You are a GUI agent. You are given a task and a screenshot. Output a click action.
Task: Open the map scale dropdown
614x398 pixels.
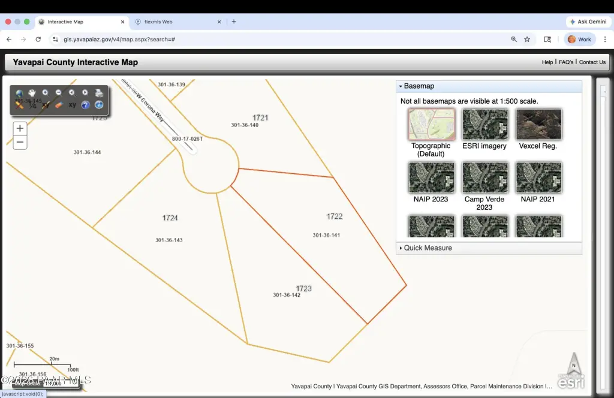point(61,384)
